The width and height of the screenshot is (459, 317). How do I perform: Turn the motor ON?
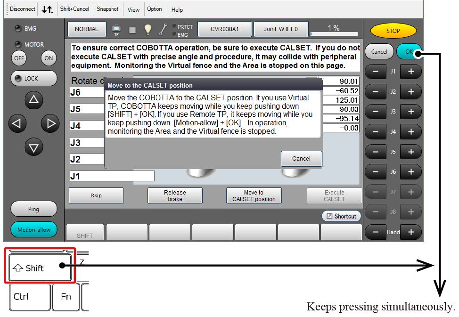tap(49, 58)
